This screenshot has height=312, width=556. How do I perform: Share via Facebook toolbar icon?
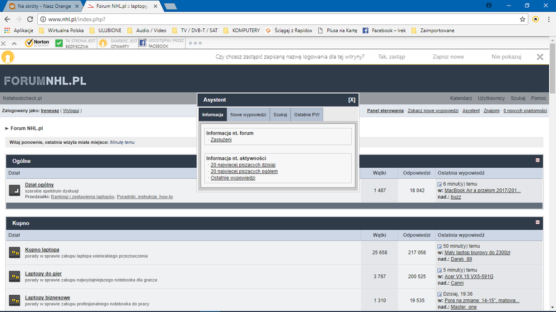click(142, 43)
